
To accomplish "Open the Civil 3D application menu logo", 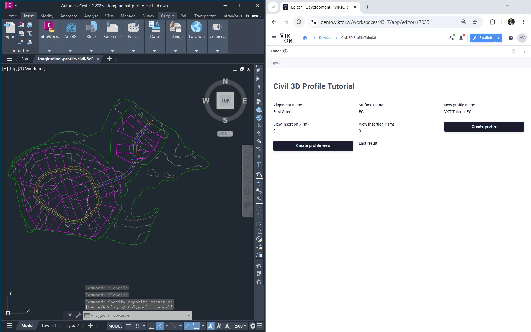I will 9,5.
